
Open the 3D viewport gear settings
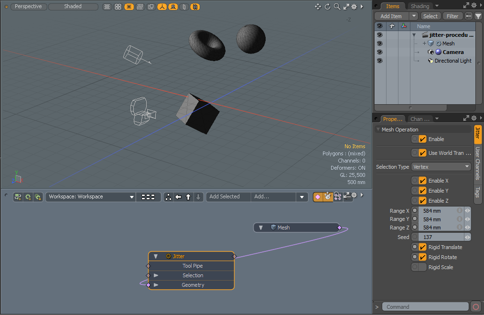tap(354, 7)
